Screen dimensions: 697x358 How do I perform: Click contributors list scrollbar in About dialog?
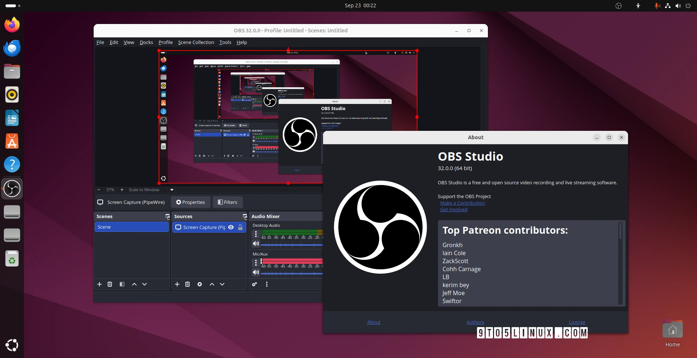point(620,231)
